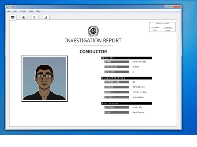This screenshot has height=147, width=197.
Task: Click the PRONOUNS field label
Action: click(x=117, y=67)
